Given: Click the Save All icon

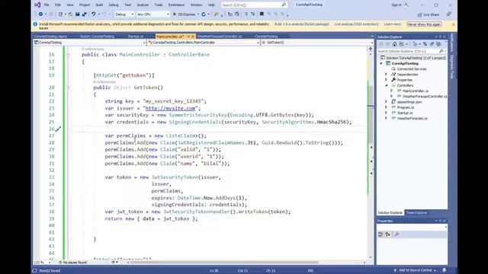Looking at the screenshot, I should point(84,14).
